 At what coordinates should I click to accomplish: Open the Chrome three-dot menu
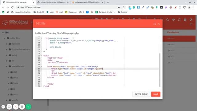point(194,7)
